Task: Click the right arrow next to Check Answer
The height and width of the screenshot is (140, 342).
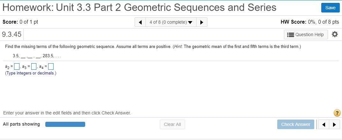Action: point(334,124)
